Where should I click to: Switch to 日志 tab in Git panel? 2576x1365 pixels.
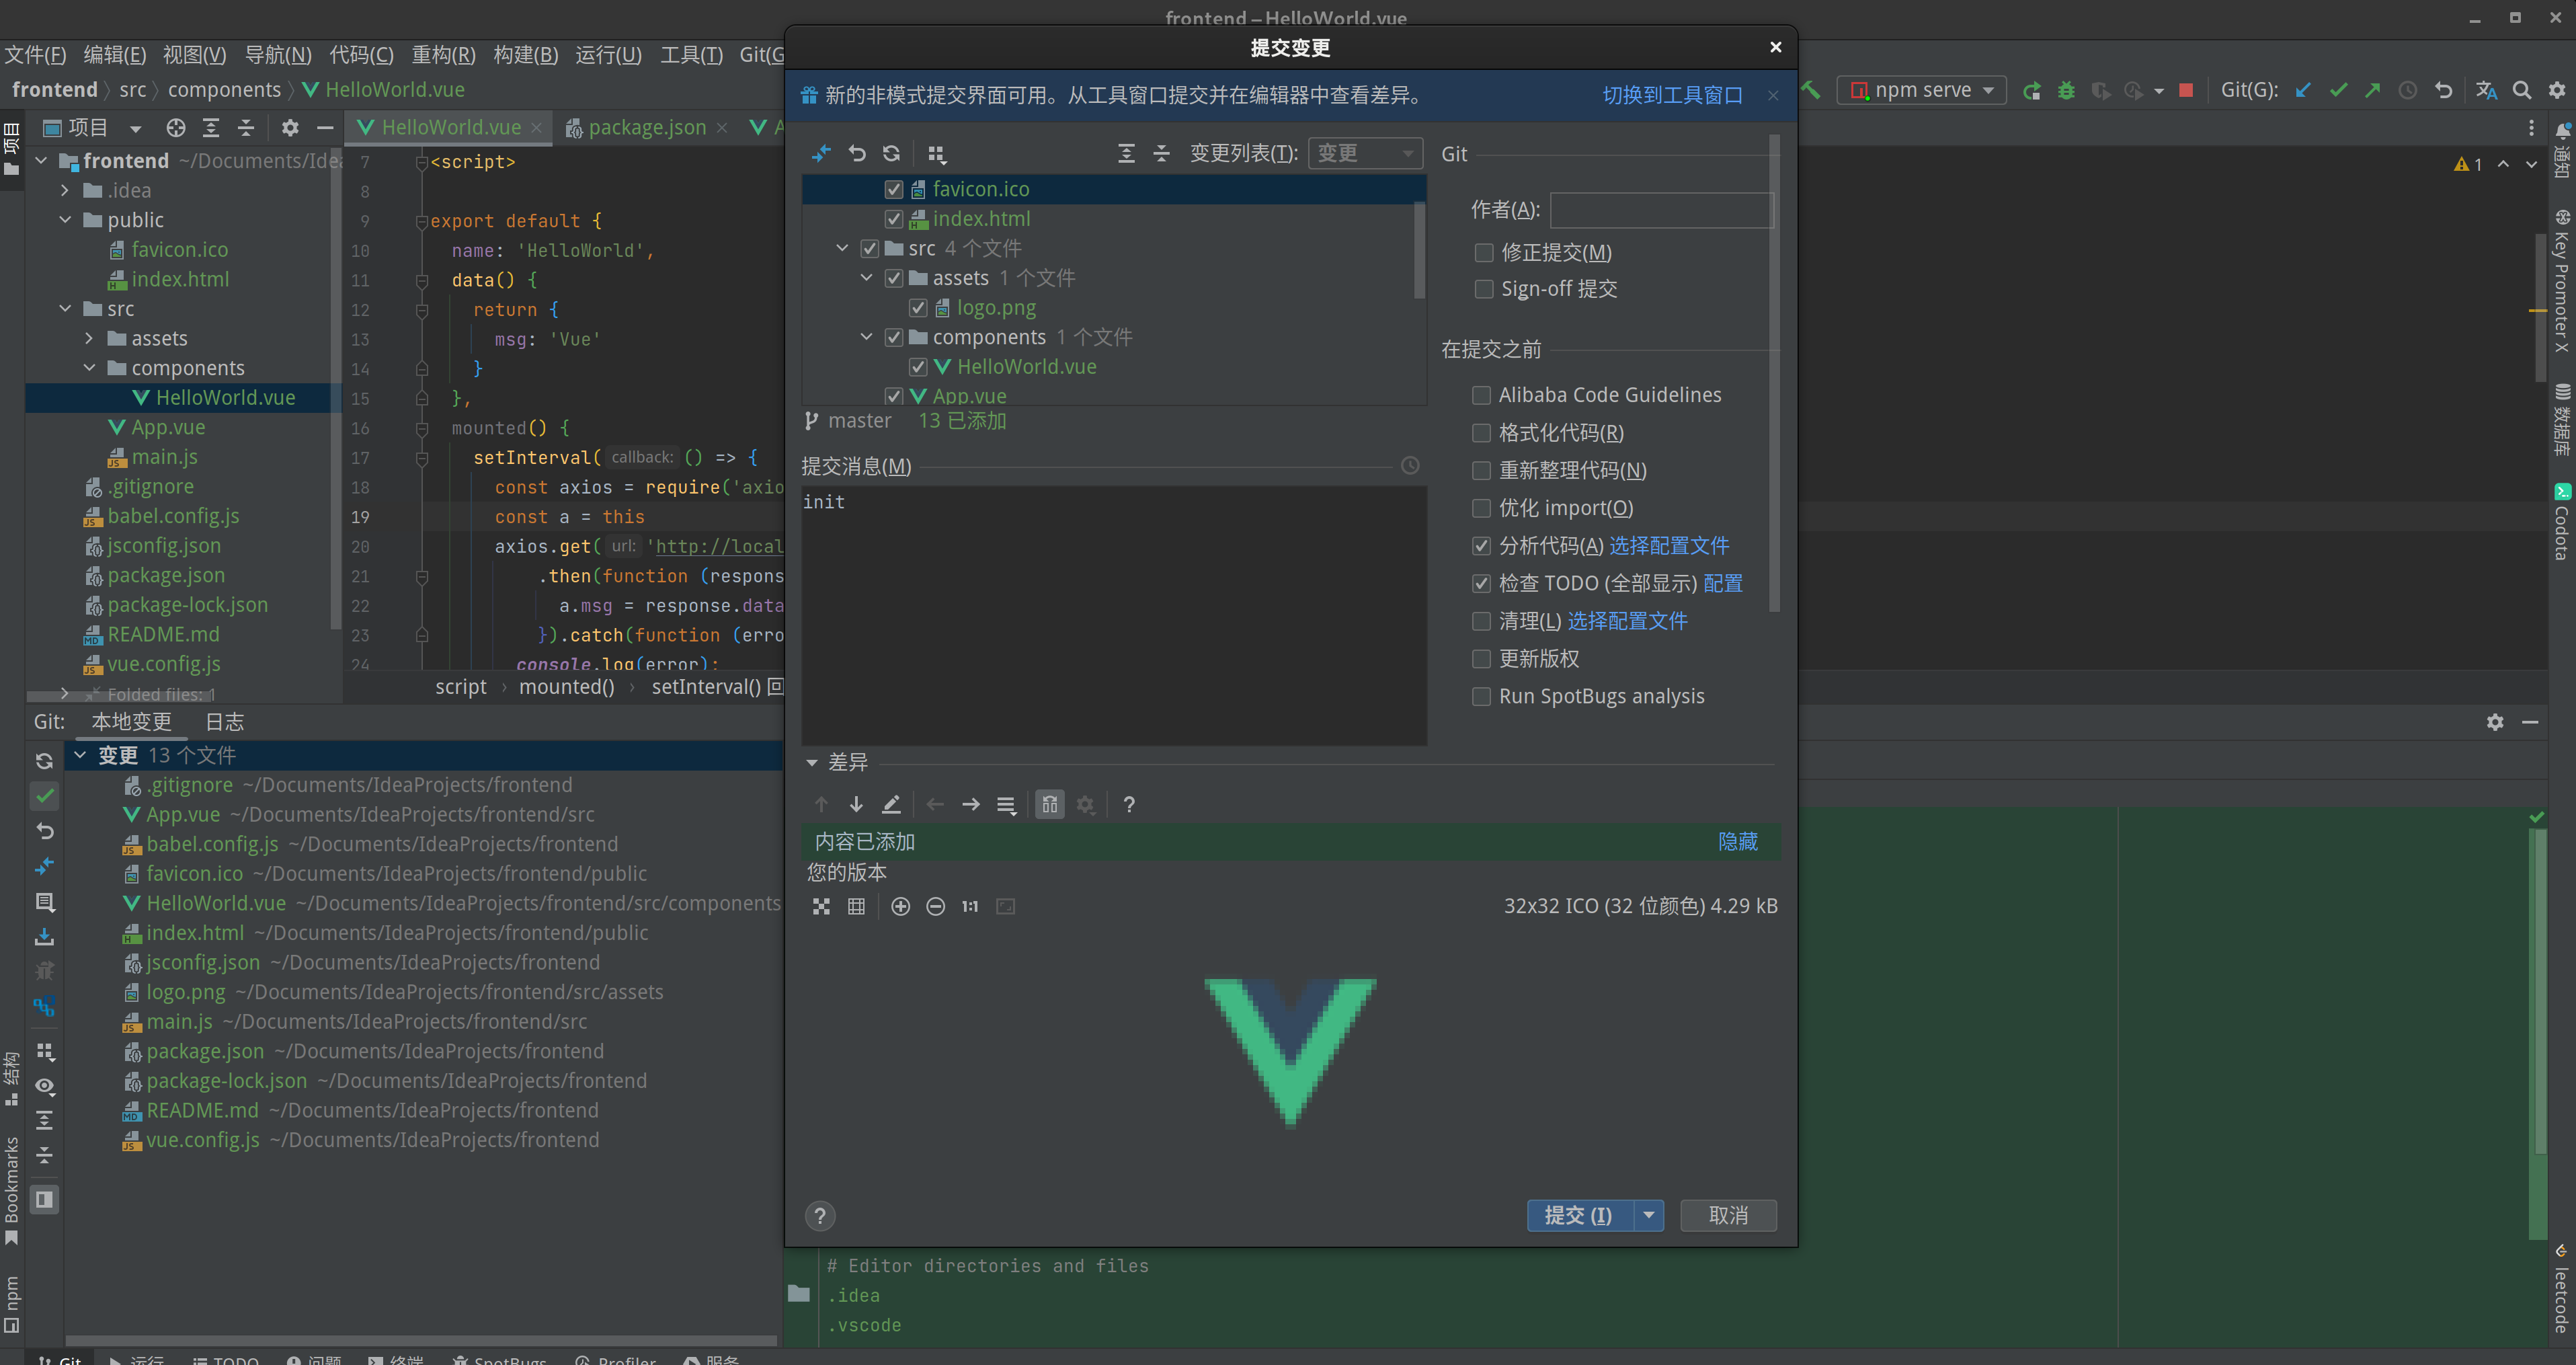(x=225, y=722)
